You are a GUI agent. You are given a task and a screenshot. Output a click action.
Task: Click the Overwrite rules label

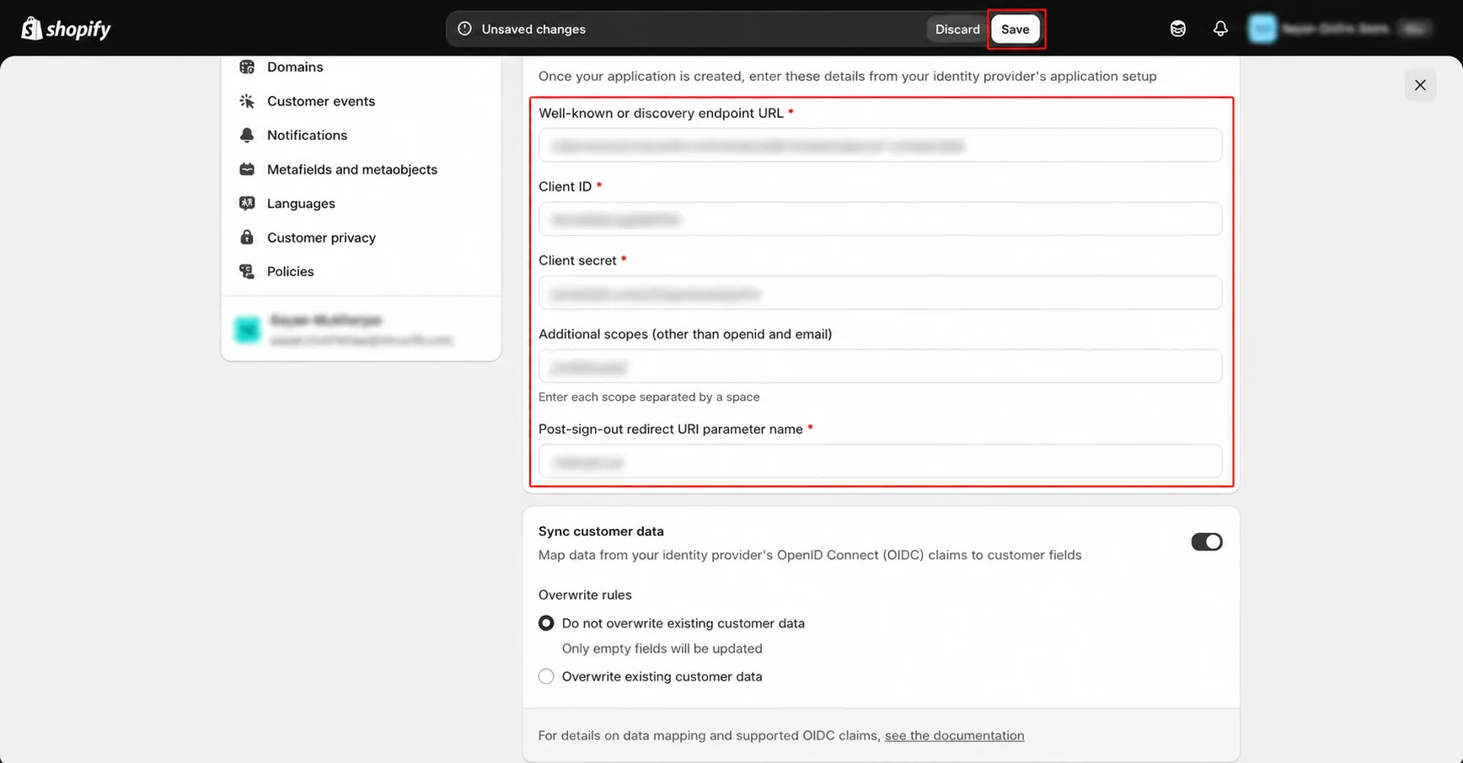(x=585, y=595)
